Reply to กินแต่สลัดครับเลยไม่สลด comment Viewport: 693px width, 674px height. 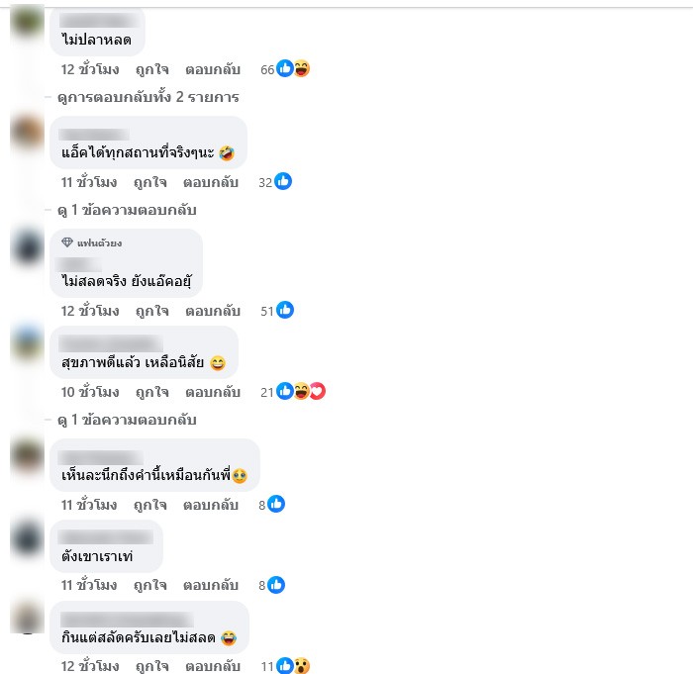pyautogui.click(x=213, y=666)
